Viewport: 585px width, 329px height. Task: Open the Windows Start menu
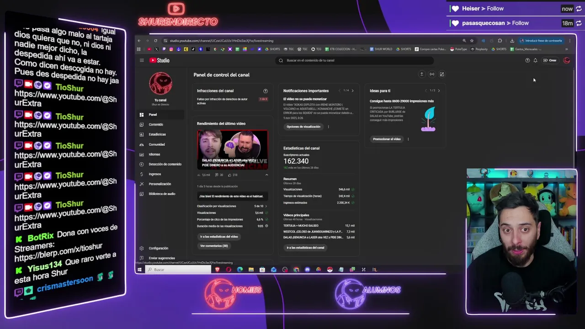(x=139, y=270)
